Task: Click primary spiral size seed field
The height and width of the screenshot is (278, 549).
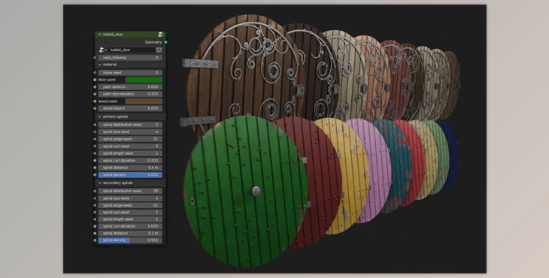Action: [x=130, y=131]
